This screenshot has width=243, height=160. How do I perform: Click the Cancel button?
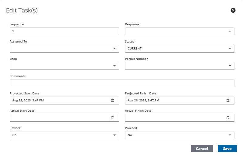tap(202, 148)
